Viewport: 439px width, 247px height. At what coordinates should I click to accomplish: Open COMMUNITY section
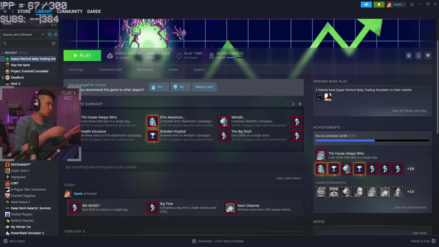[x=70, y=11]
